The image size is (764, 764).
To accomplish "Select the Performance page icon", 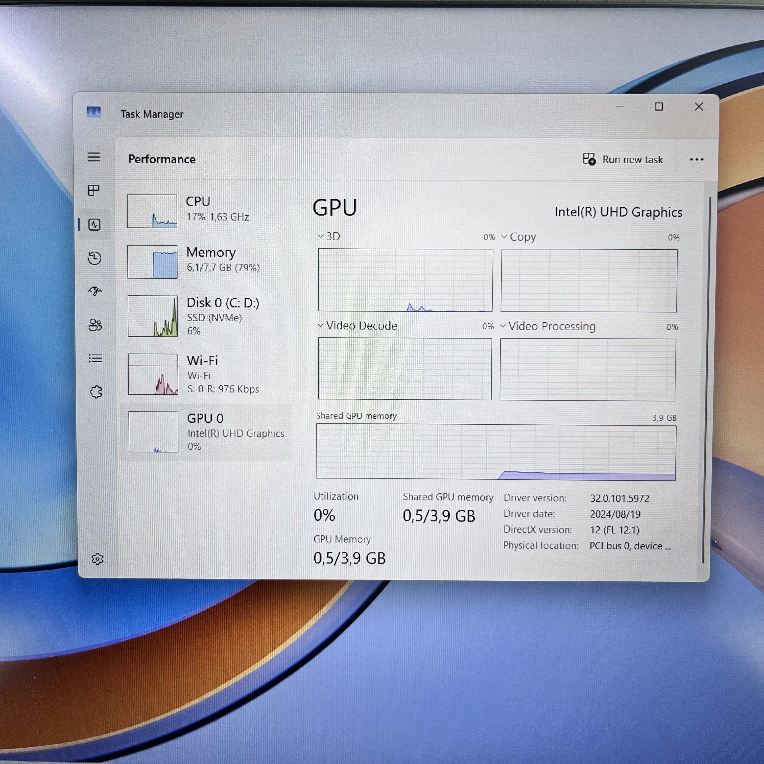I will 94,225.
